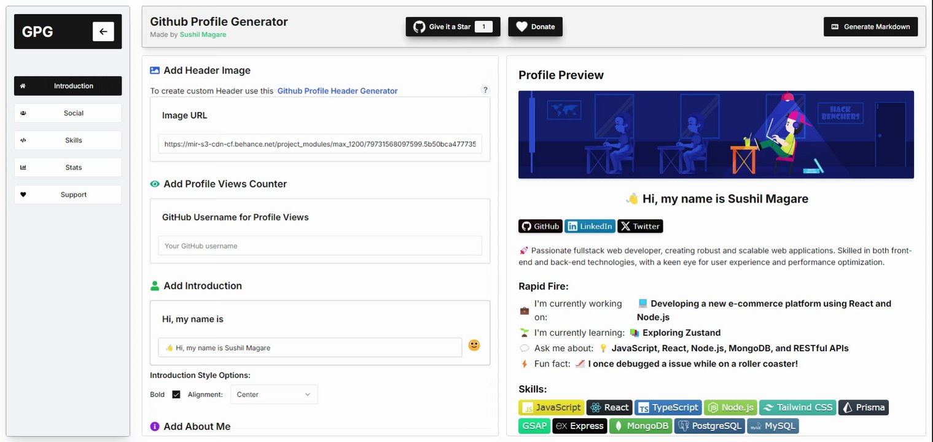Open the Stats section
Image resolution: width=933 pixels, height=442 pixels.
(68, 167)
